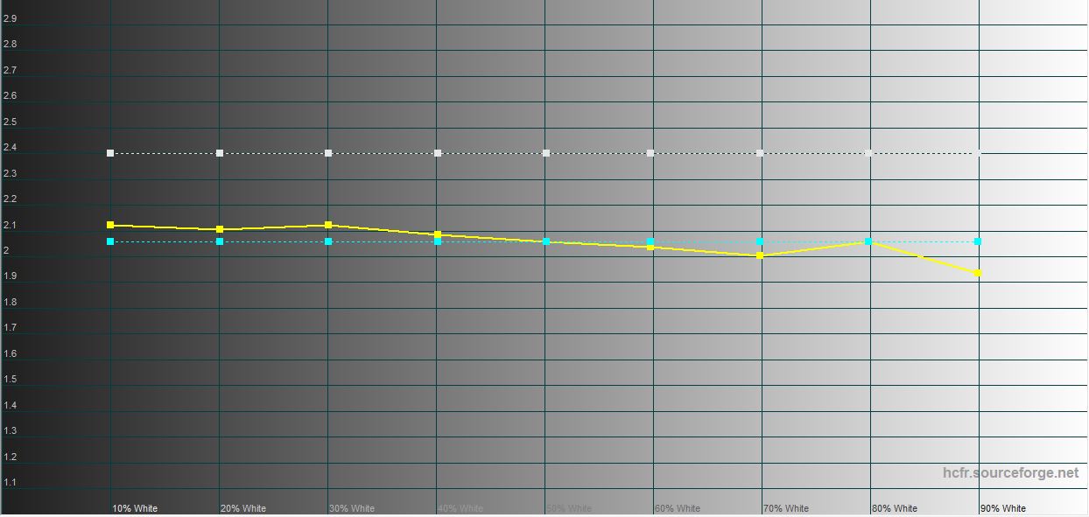Click the cyan average point at 70% White
The image size is (1089, 517).
click(760, 241)
